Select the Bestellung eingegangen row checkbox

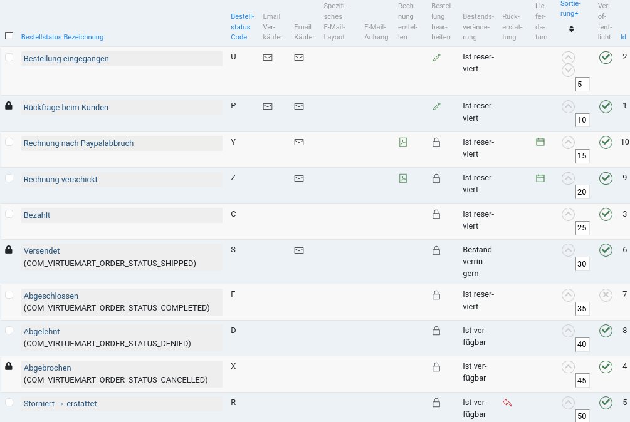[x=9, y=57]
